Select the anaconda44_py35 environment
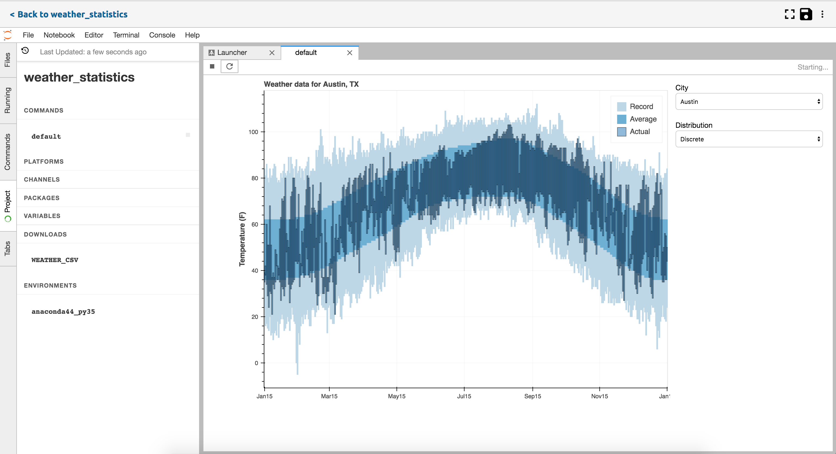836x454 pixels. (63, 312)
